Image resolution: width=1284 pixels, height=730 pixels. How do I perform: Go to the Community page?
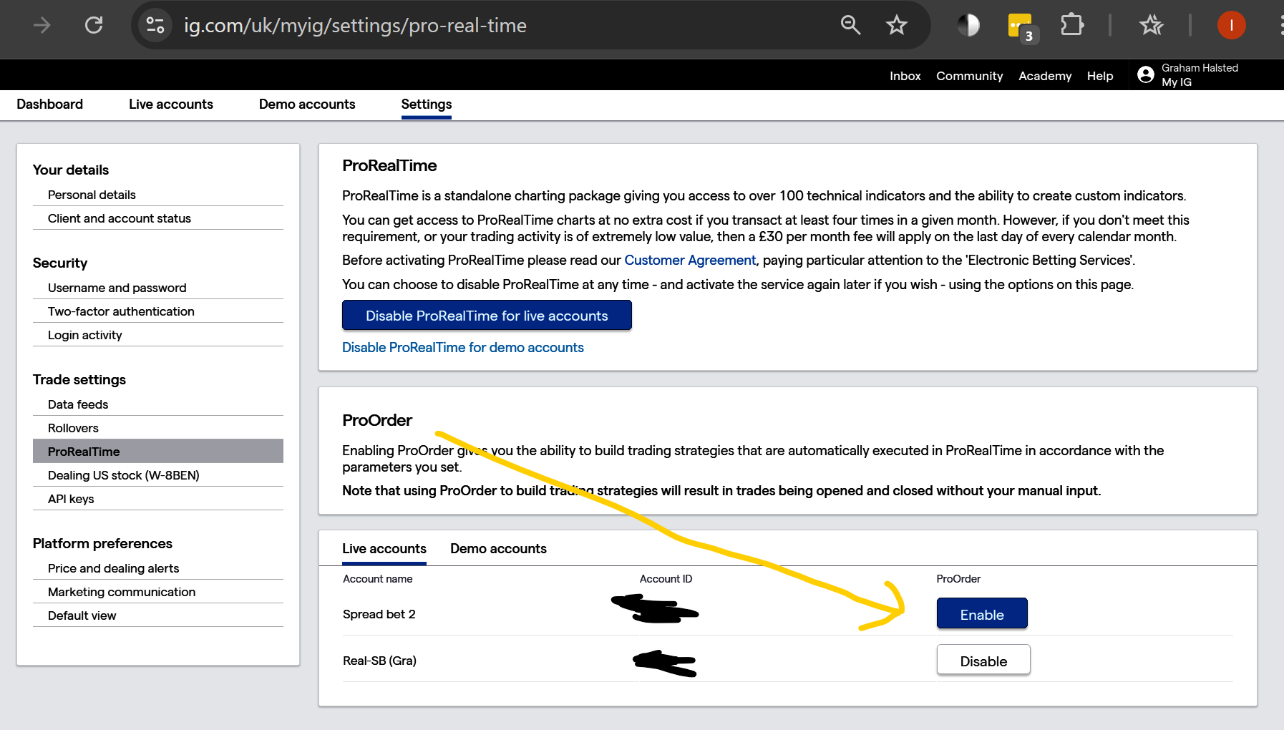[969, 76]
